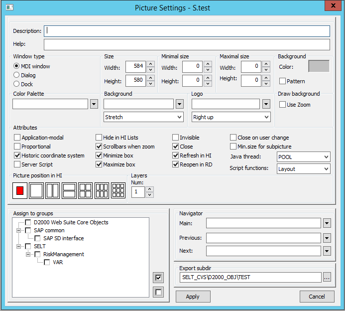Click into the Description text field

(x=187, y=31)
